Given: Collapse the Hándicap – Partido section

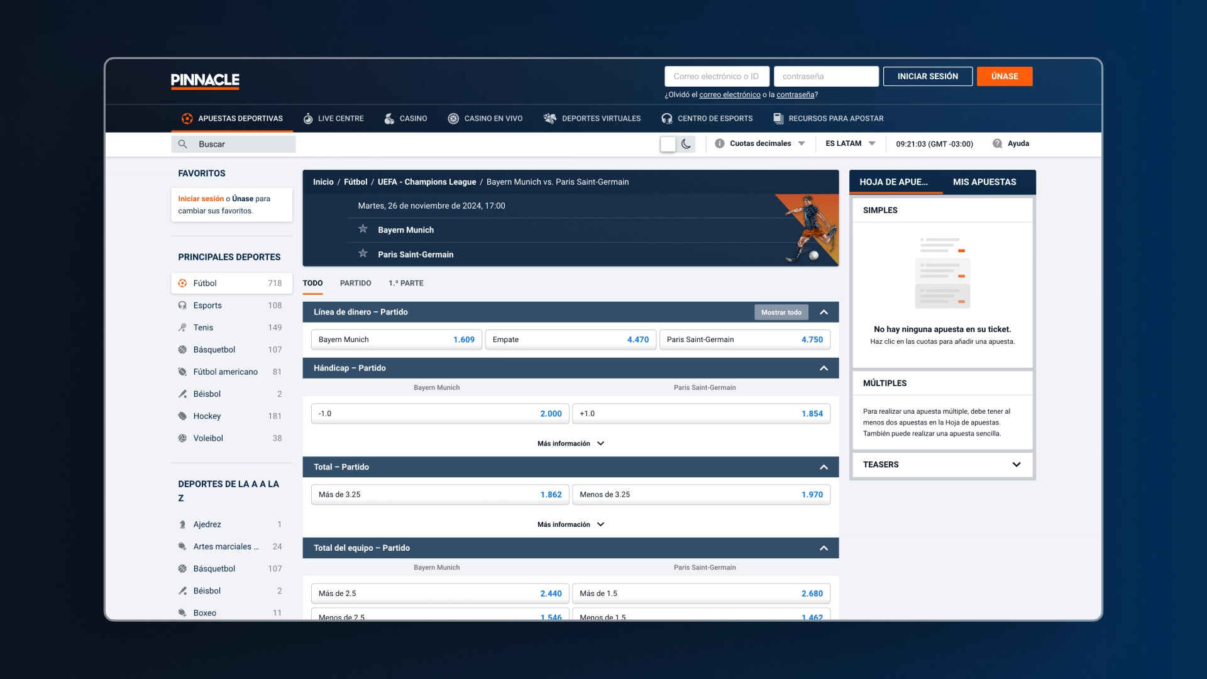Looking at the screenshot, I should tap(824, 368).
